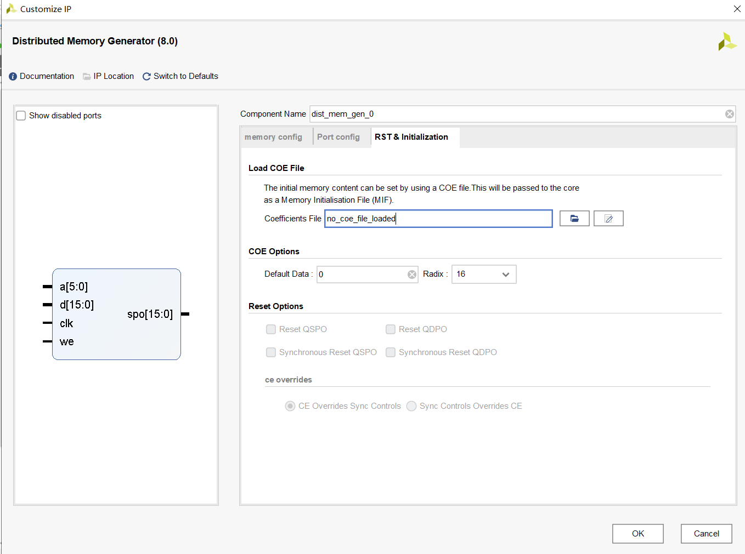Viewport: 745px width, 554px height.
Task: Click the Switch to Defaults refresh icon
Action: coord(146,77)
